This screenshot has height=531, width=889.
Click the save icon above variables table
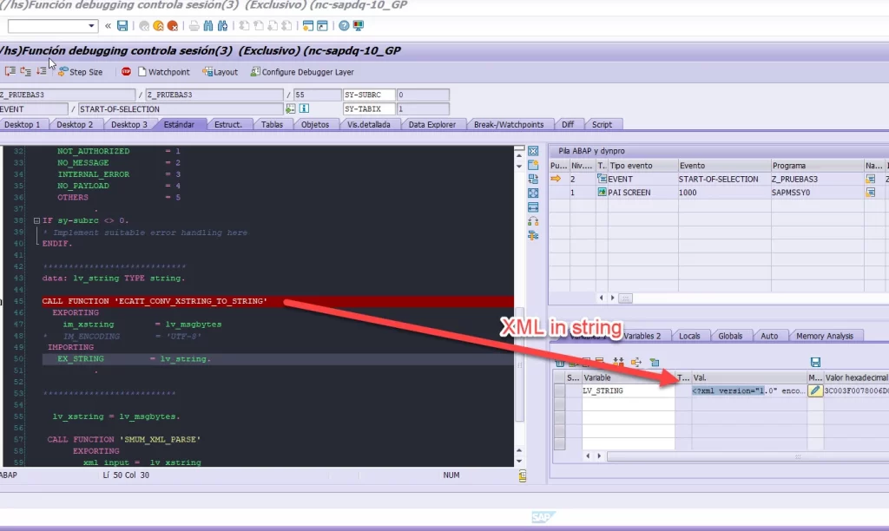click(815, 362)
